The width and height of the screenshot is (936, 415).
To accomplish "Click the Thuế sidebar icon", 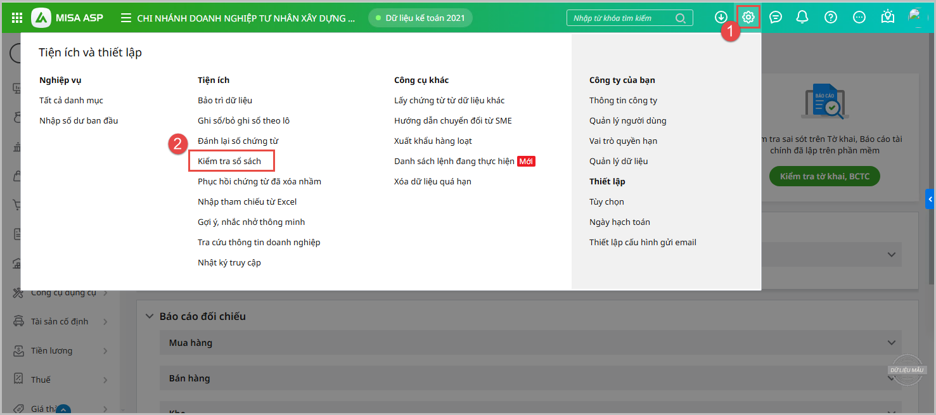I will 18,380.
